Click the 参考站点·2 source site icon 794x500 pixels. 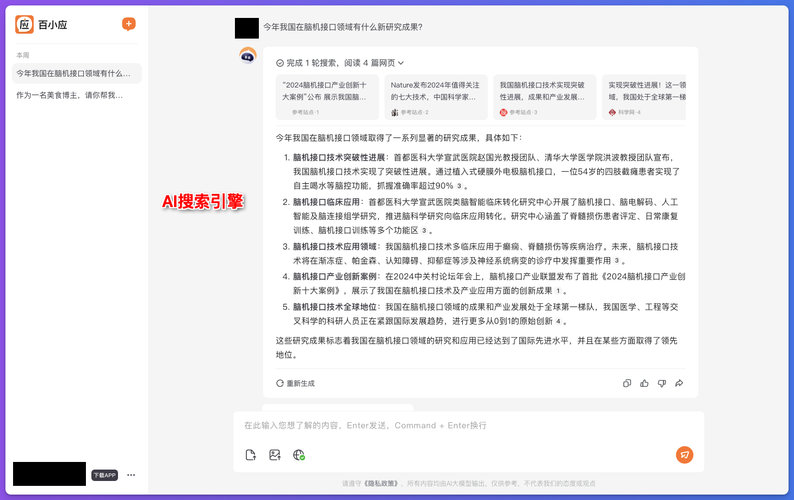[395, 112]
